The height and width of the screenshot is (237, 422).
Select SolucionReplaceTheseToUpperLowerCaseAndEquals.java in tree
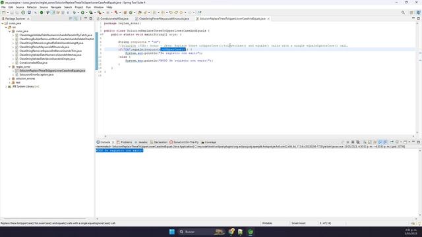52,70
